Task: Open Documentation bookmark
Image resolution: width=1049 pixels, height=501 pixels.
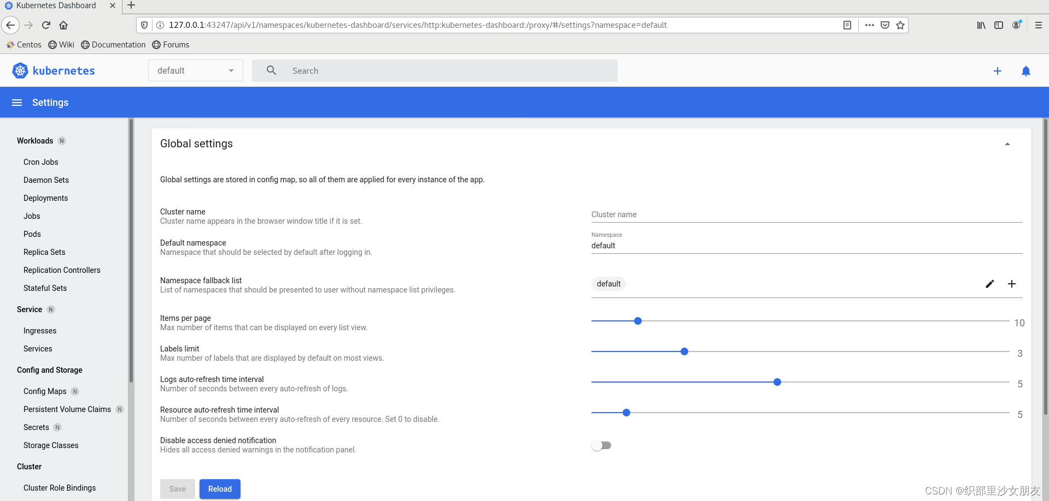Action: pos(113,45)
